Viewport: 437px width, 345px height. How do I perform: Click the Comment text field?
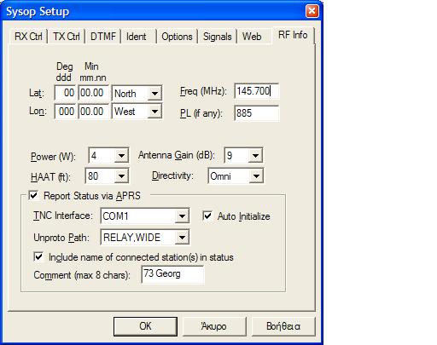172,274
